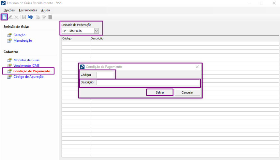Click the Print toolbar icon
280x160 pixels.
(38, 17)
